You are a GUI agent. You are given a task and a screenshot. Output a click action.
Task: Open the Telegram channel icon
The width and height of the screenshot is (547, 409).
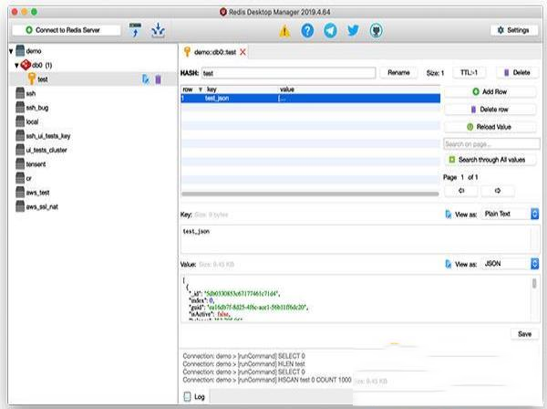click(330, 30)
